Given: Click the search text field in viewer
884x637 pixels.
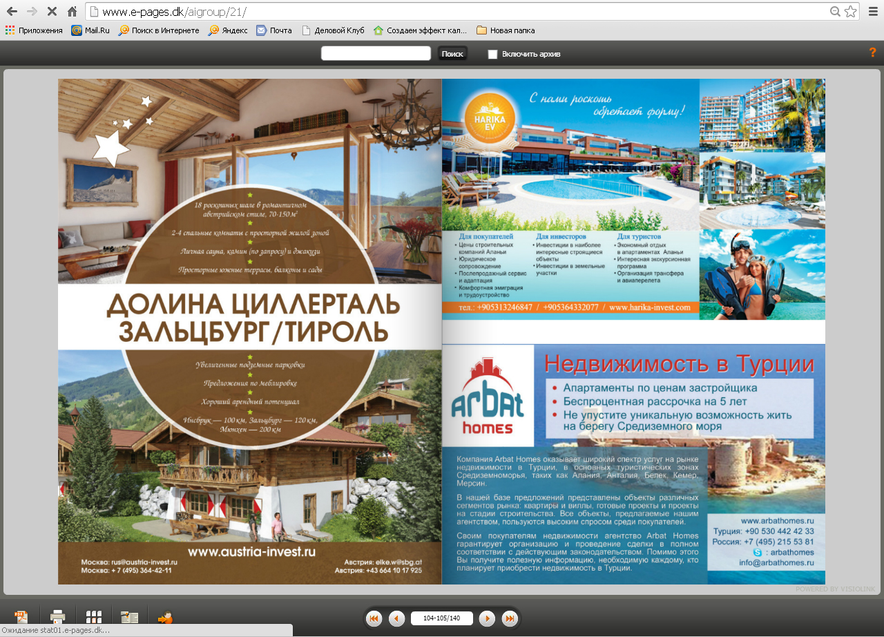Looking at the screenshot, I should pyautogui.click(x=376, y=53).
